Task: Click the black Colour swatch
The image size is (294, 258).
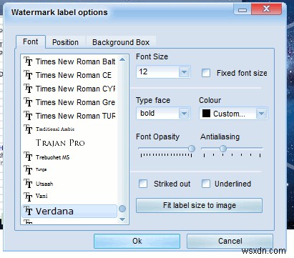Action: coord(206,114)
